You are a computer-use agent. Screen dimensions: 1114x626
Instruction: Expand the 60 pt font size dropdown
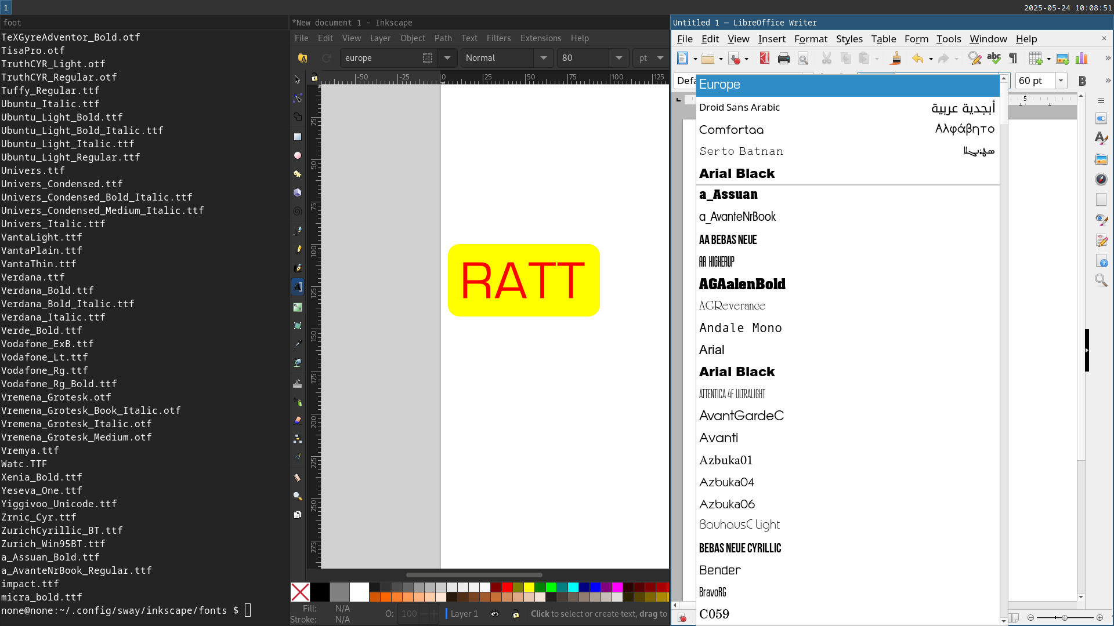click(1061, 81)
